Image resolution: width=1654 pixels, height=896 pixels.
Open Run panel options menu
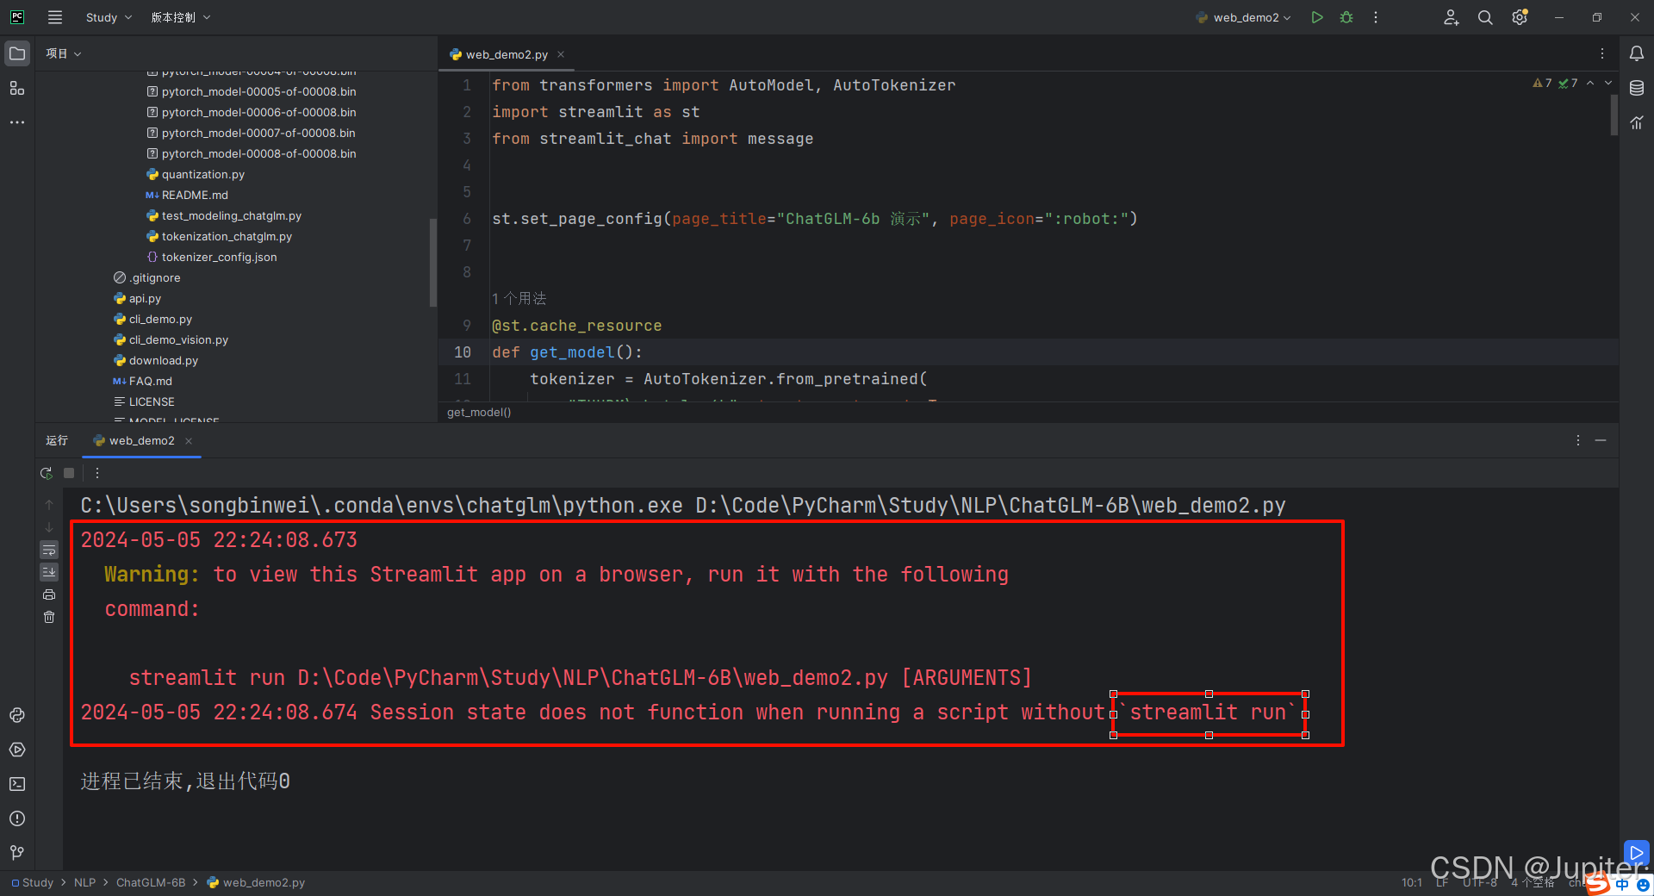tap(1578, 440)
